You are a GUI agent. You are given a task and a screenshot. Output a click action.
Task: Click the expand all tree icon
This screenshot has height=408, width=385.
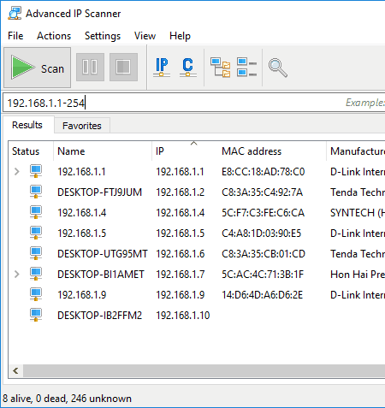pyautogui.click(x=220, y=68)
